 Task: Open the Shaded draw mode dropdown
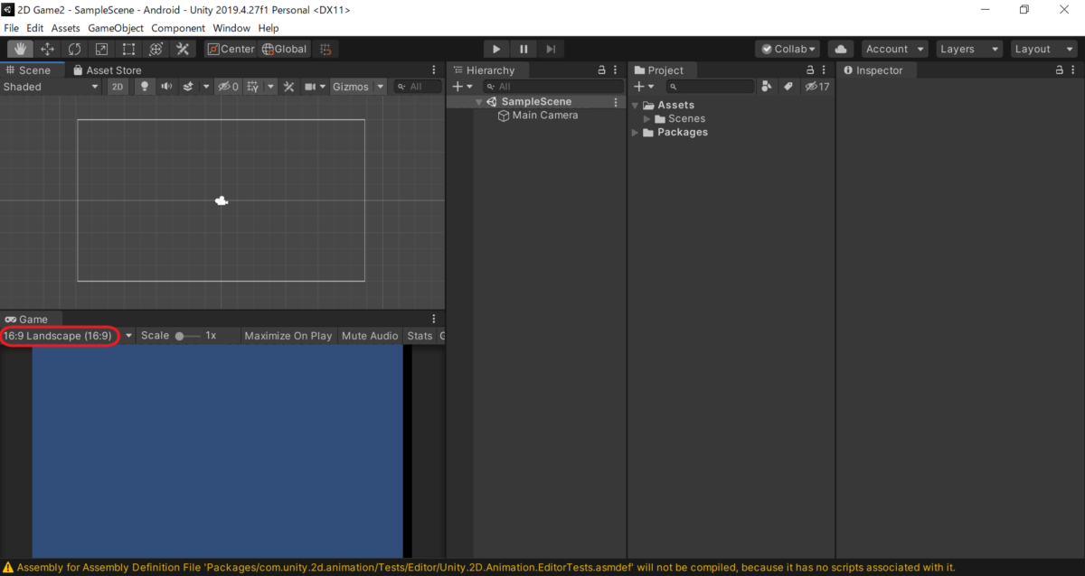(51, 87)
